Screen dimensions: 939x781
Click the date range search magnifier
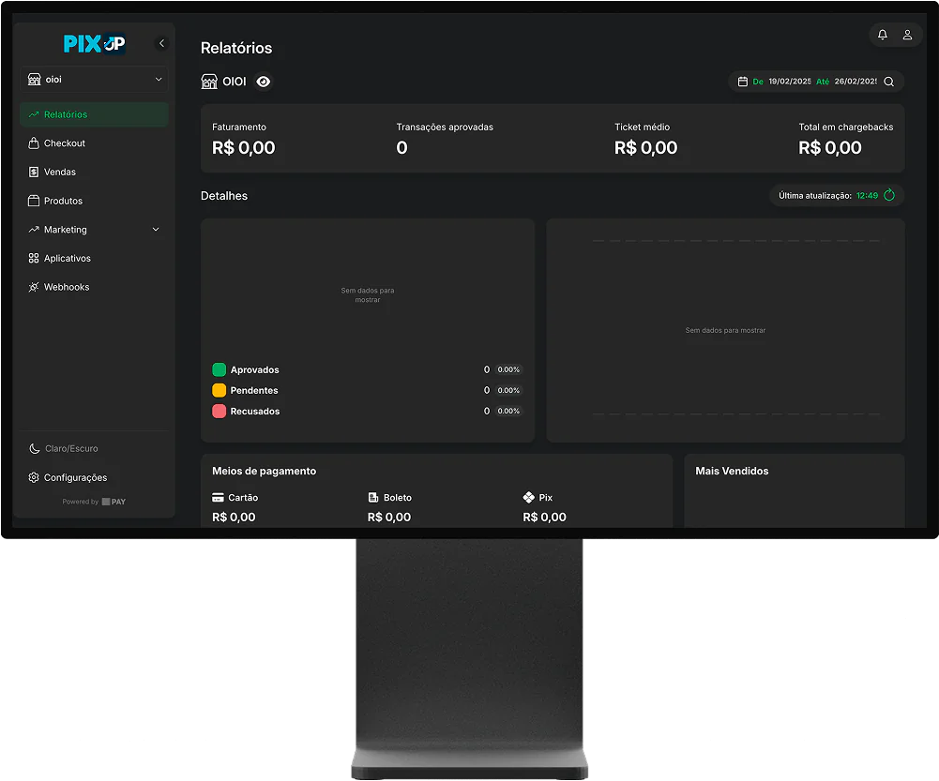click(x=888, y=82)
